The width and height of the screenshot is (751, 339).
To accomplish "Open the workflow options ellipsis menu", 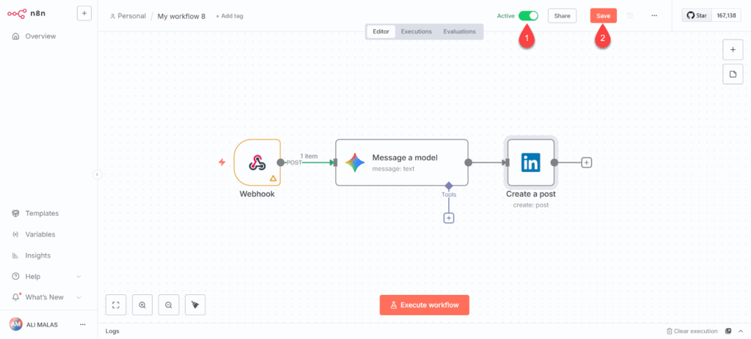I will coord(654,16).
